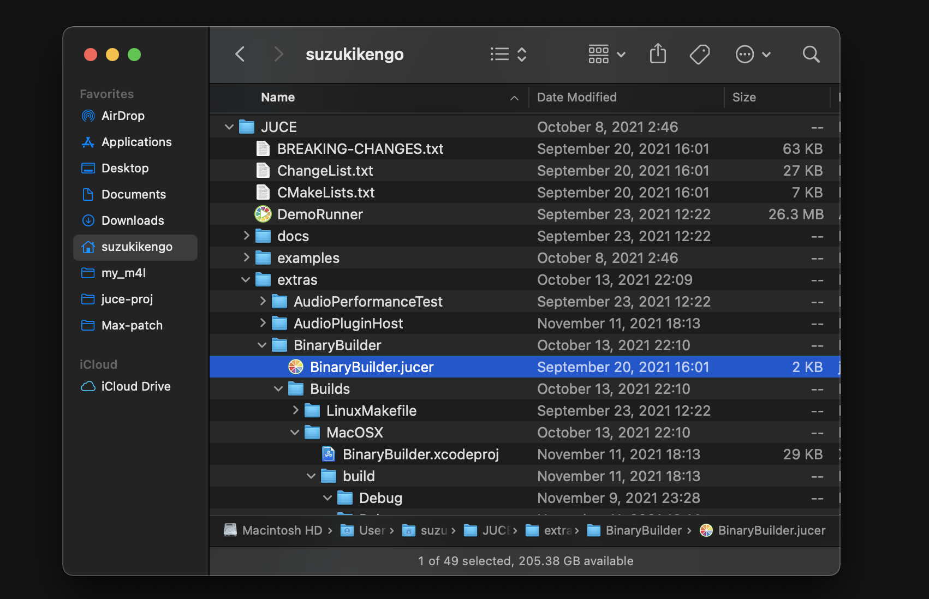Image resolution: width=929 pixels, height=599 pixels.
Task: Select the CMakeLists.txt file
Action: click(524, 192)
